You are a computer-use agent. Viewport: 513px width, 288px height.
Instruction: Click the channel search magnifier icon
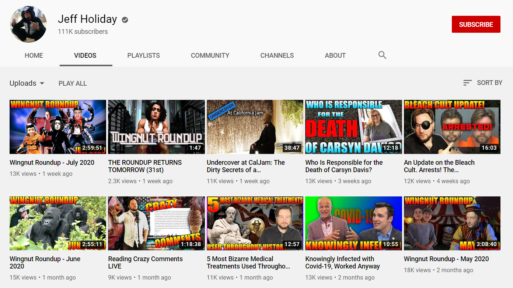click(x=382, y=55)
